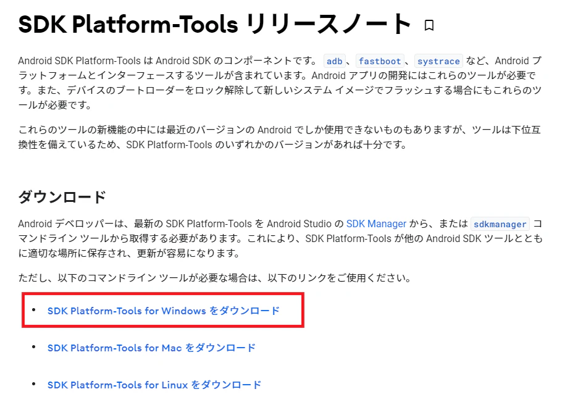Screen dimensions: 565x410
Task: Bookmark the page via the title's bookmark icon
Action: coord(429,25)
